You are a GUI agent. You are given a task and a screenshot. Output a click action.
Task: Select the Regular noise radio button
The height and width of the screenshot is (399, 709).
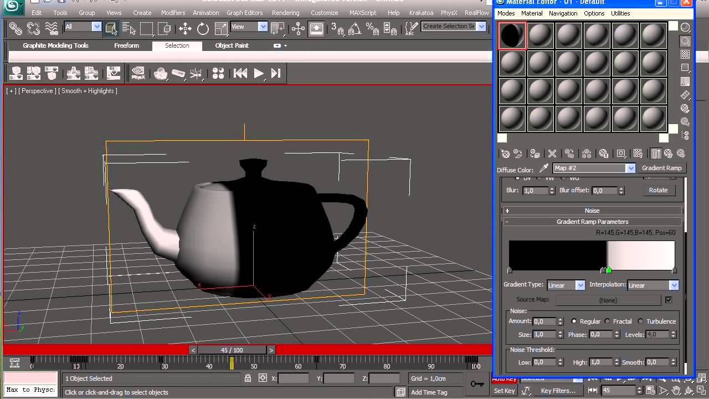(x=574, y=321)
